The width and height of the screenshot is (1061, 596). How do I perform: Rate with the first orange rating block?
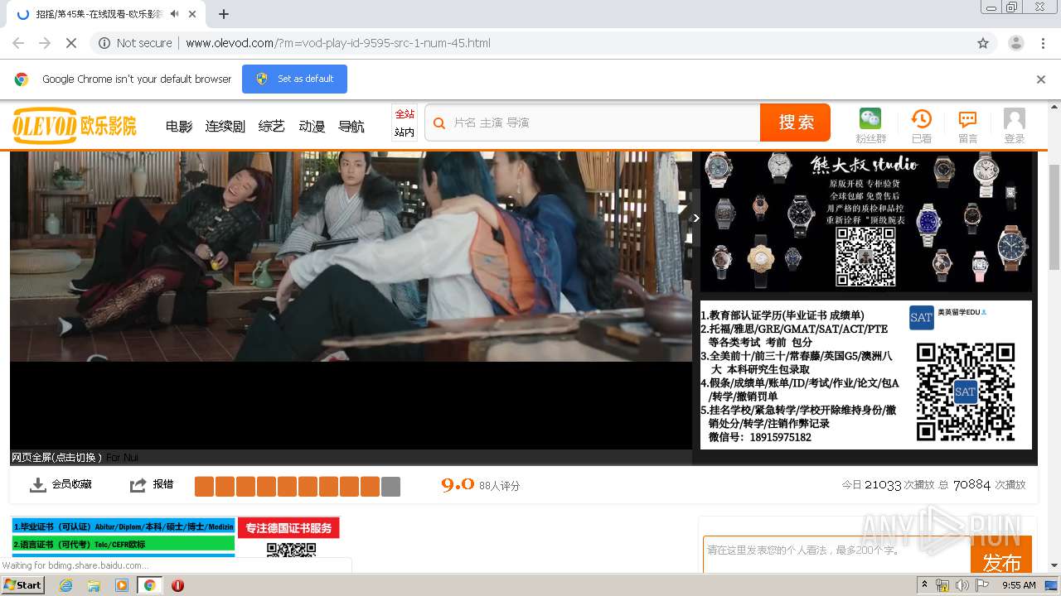(204, 487)
